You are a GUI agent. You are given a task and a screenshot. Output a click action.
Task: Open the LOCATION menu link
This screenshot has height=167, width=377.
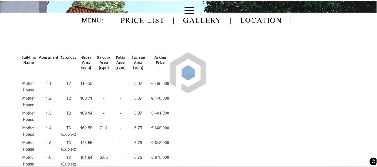[261, 20]
